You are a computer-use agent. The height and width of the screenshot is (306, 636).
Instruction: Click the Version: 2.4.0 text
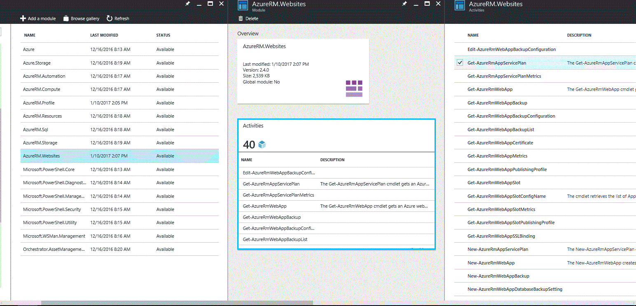point(256,70)
